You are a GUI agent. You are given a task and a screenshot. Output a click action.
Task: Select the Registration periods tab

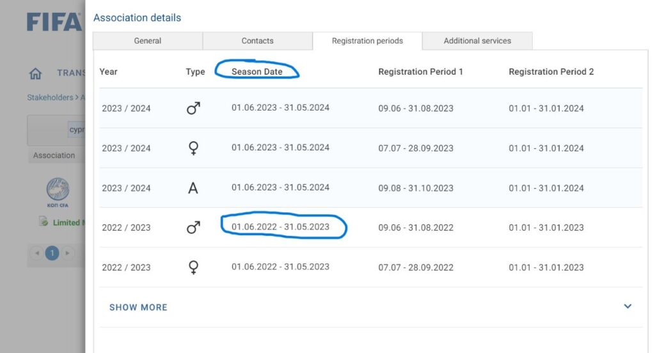(x=367, y=41)
